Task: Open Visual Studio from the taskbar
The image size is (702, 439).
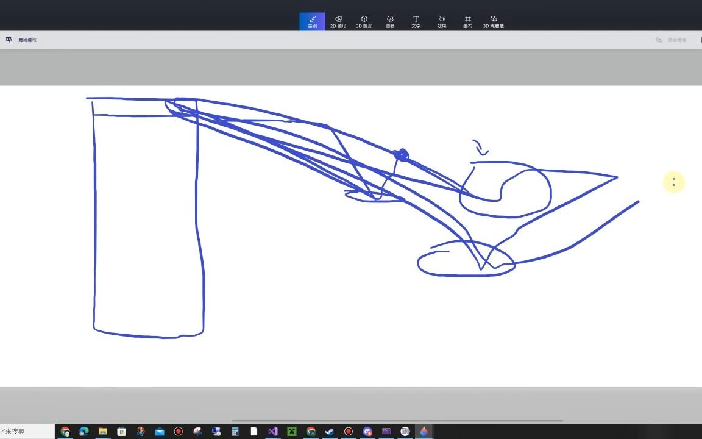Action: [x=272, y=432]
